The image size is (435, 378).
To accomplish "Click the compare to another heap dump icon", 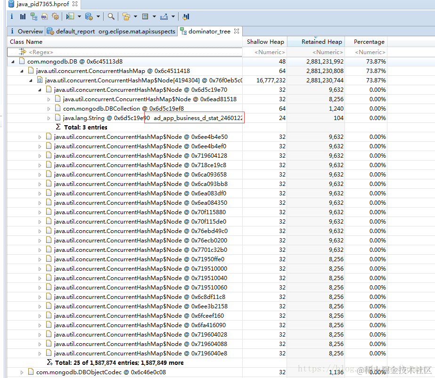I will click(x=186, y=16).
